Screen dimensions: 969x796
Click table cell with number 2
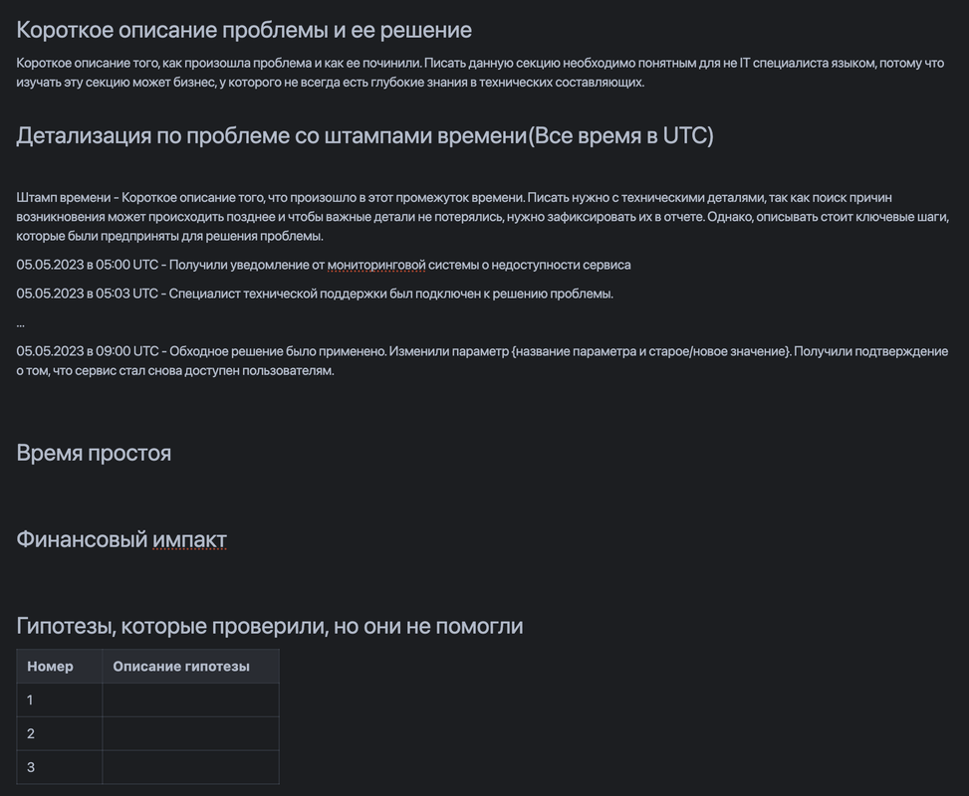[x=60, y=733]
